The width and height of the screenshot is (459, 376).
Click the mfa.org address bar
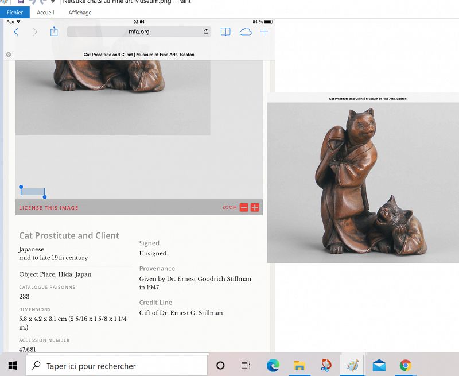click(139, 32)
